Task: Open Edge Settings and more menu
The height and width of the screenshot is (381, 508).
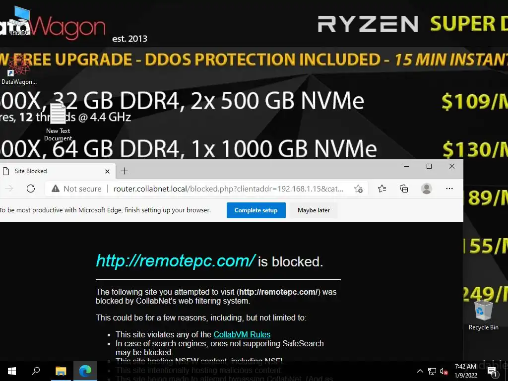Action: pos(449,189)
